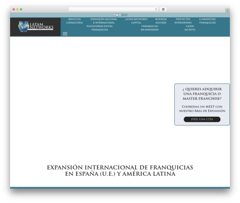240x203 pixels.
Task: Click 'Coordina un MEET con nuestro Área' text
Action: point(202,108)
